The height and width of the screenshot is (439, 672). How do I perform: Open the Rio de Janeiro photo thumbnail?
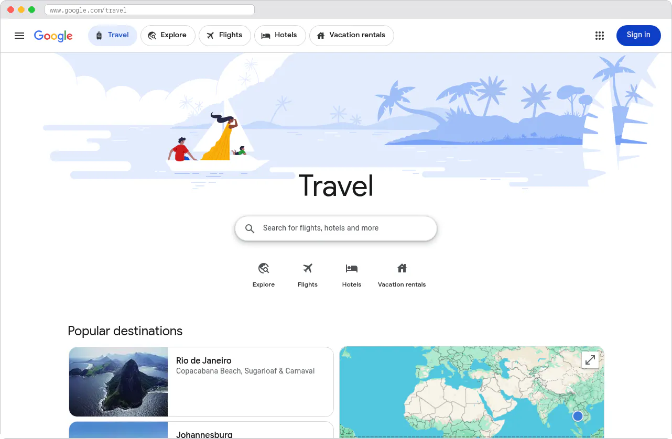(118, 382)
